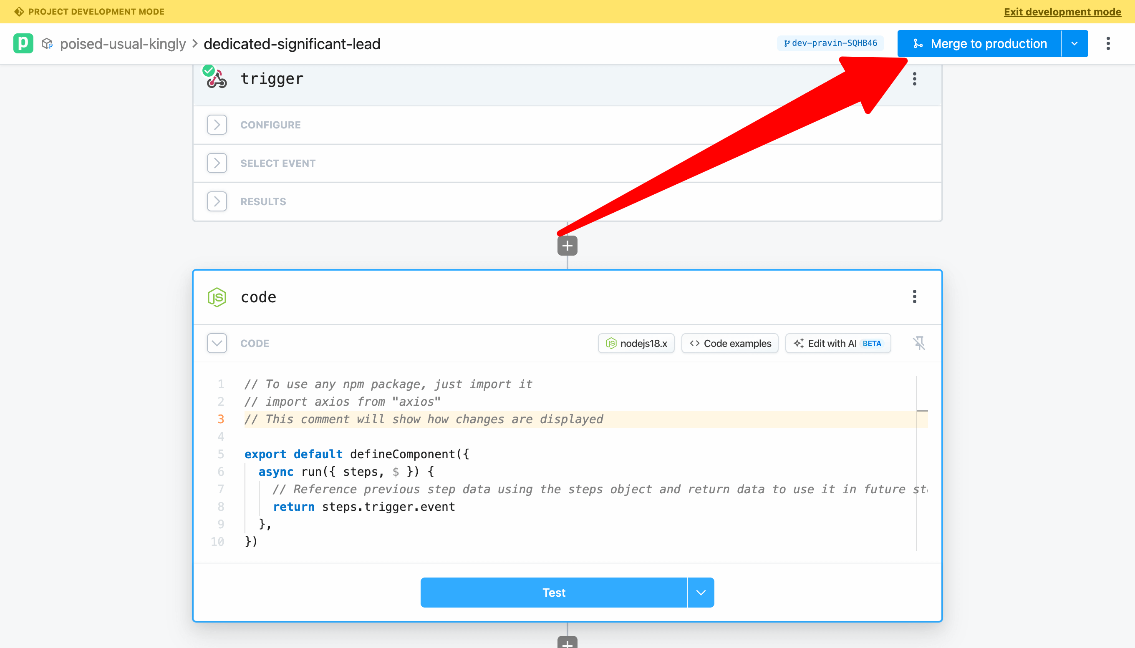Expand the RESULTS section

(x=217, y=201)
